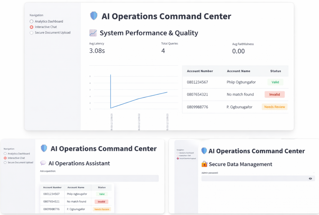Click account 0801234567 in top panel table
This screenshot has width=319, height=215.
tap(197, 82)
